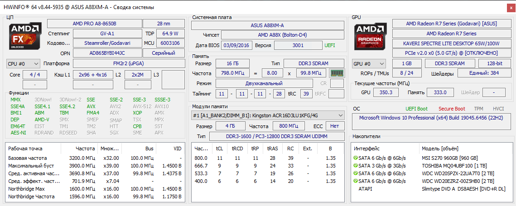The width and height of the screenshot is (516, 206).
Task: Click the 64.9 W TDP value
Action: [170, 34]
